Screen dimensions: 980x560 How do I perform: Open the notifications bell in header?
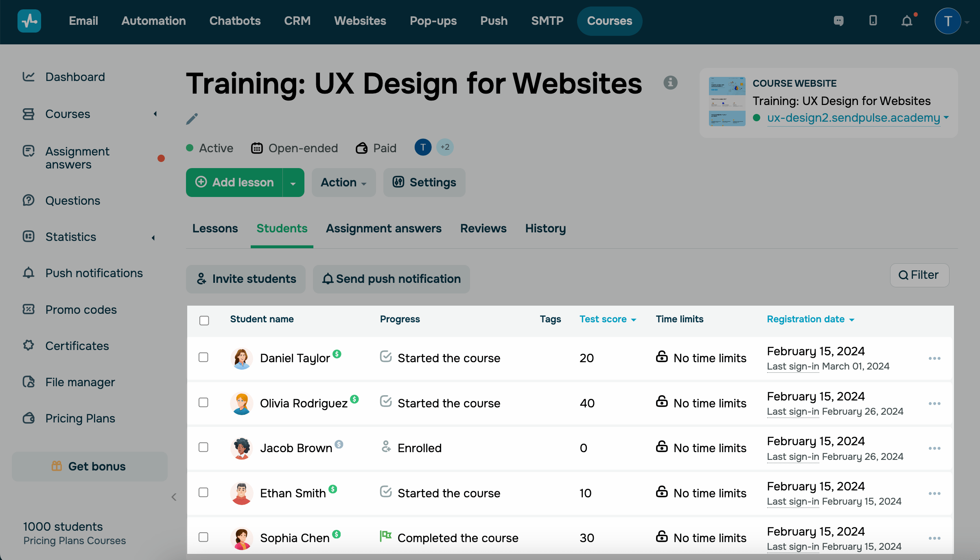pos(907,21)
